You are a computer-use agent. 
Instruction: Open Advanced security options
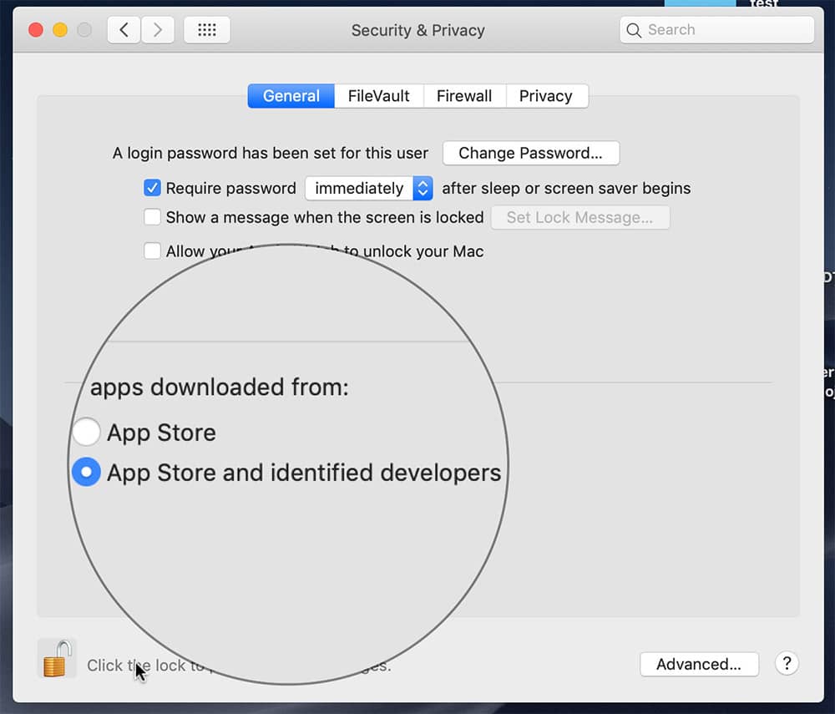[x=699, y=664]
